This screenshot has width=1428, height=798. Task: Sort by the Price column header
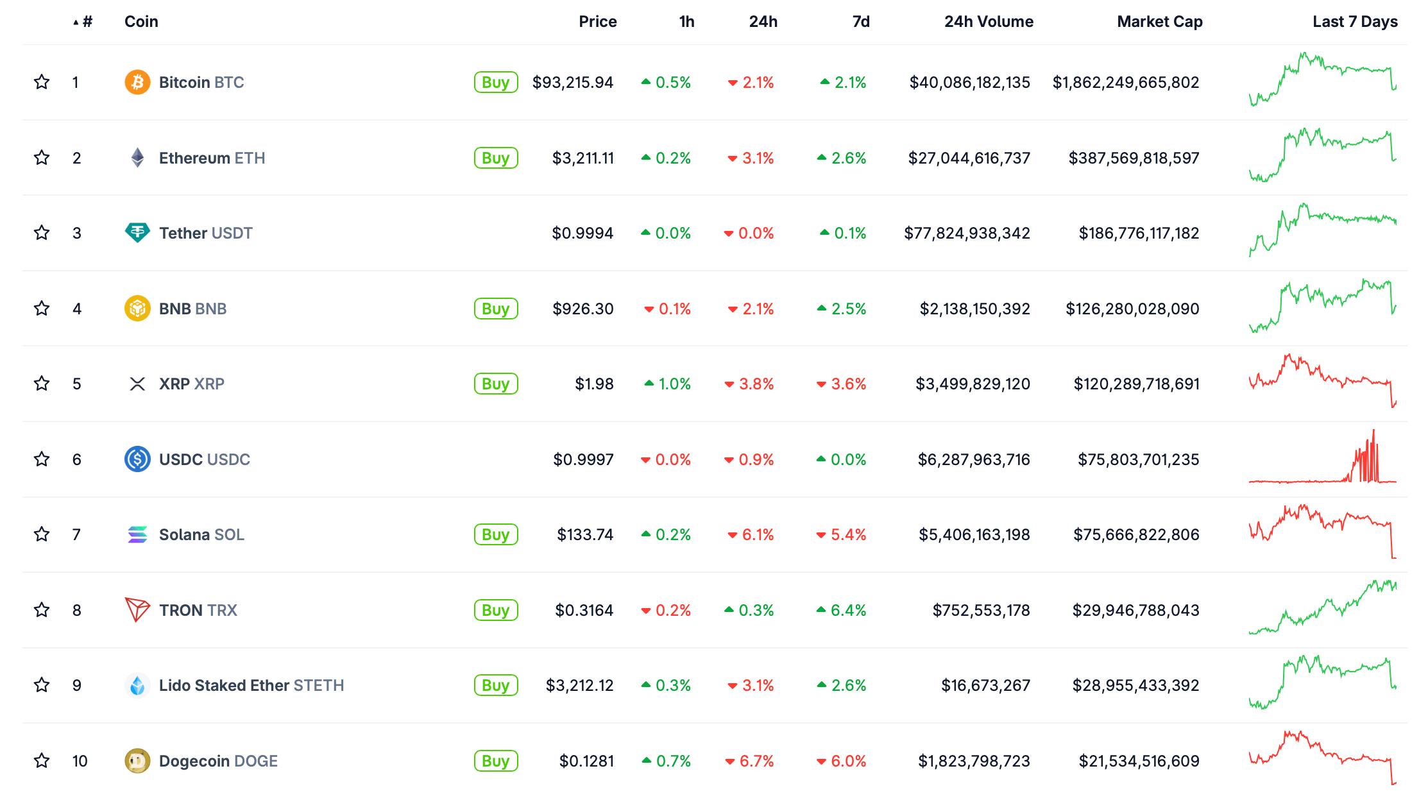tap(597, 22)
